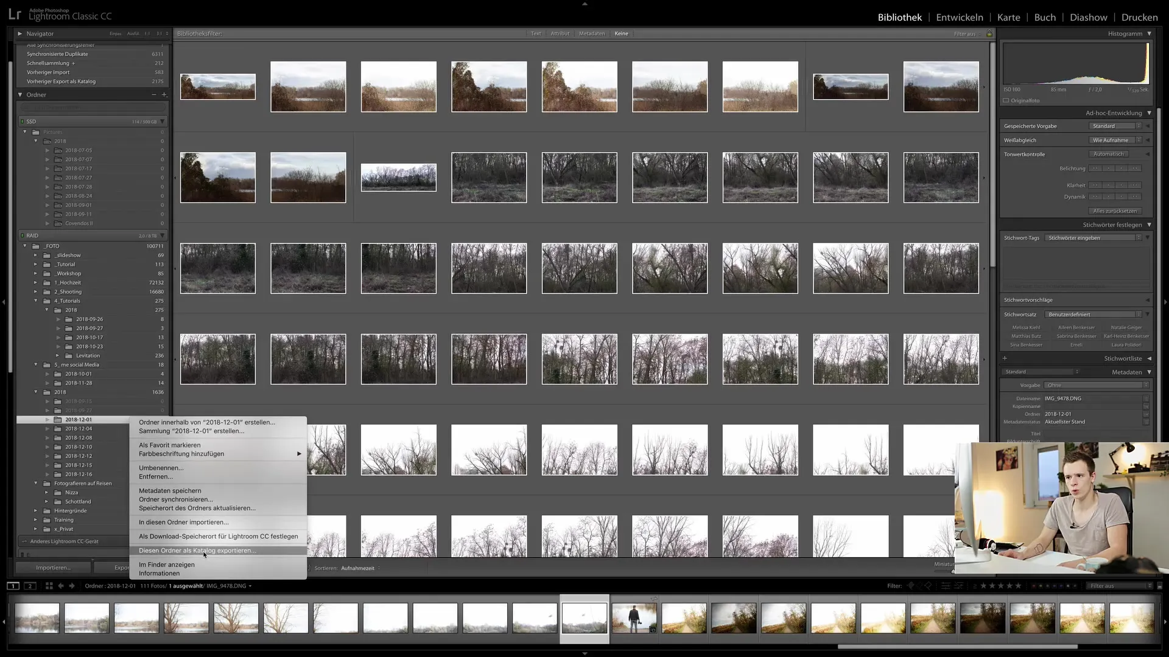Toggle the filter switch at far right of filmstrip bar
Screen dimensions: 1169x657
click(1159, 586)
